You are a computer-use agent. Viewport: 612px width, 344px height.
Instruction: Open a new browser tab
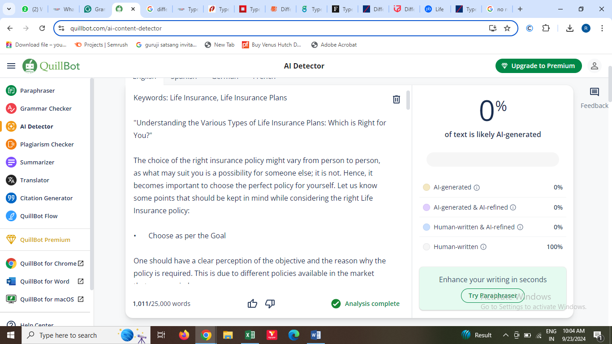520,9
